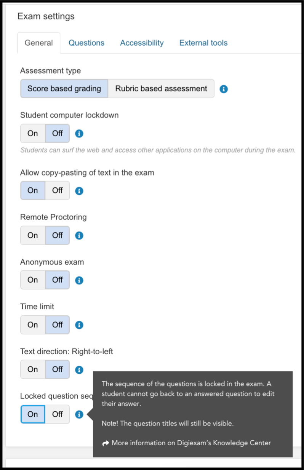
Task: Click info icon for copy-pasting setting
Action: [x=79, y=191]
